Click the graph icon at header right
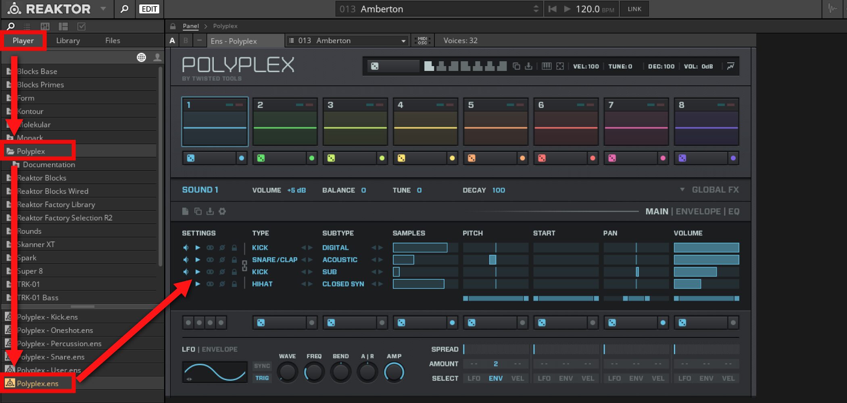This screenshot has height=403, width=847. pos(730,66)
